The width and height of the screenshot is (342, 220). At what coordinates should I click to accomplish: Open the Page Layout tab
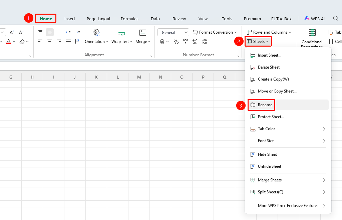[98, 19]
